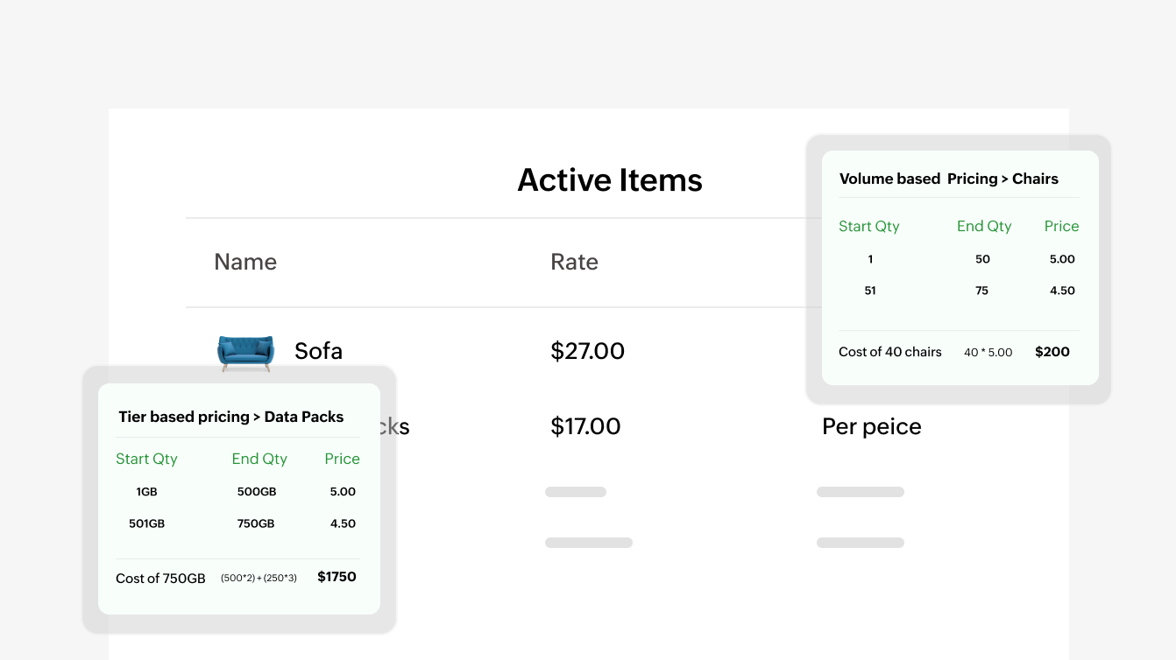Click the gray placeholder bar under Rate column

(x=576, y=491)
